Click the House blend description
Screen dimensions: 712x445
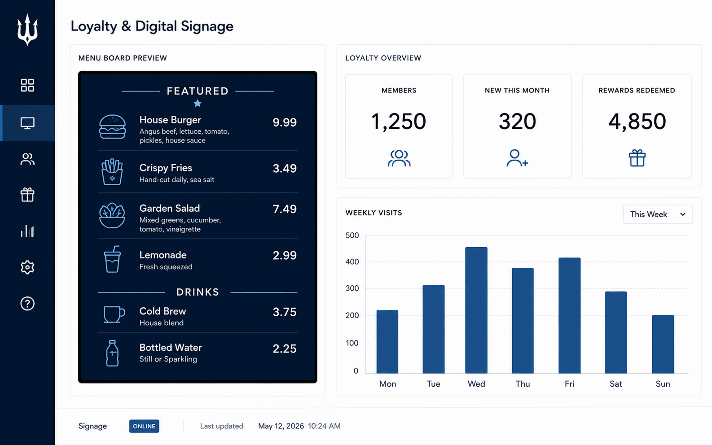pyautogui.click(x=161, y=323)
